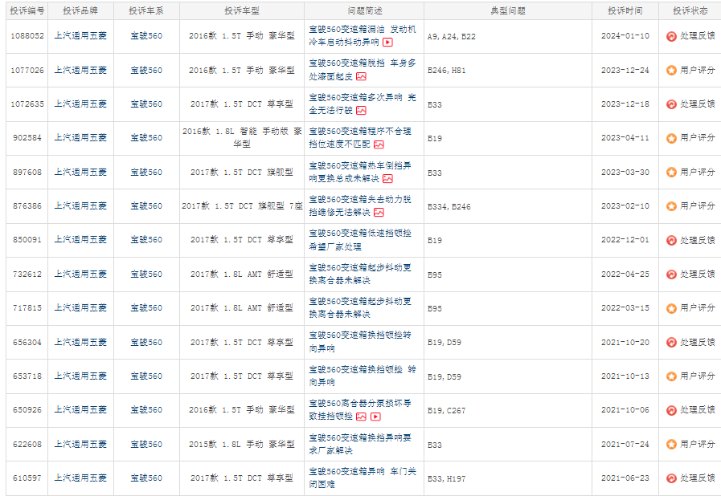Click problem codes 'B246, H81'
This screenshot has height=496, width=721.
(x=446, y=71)
